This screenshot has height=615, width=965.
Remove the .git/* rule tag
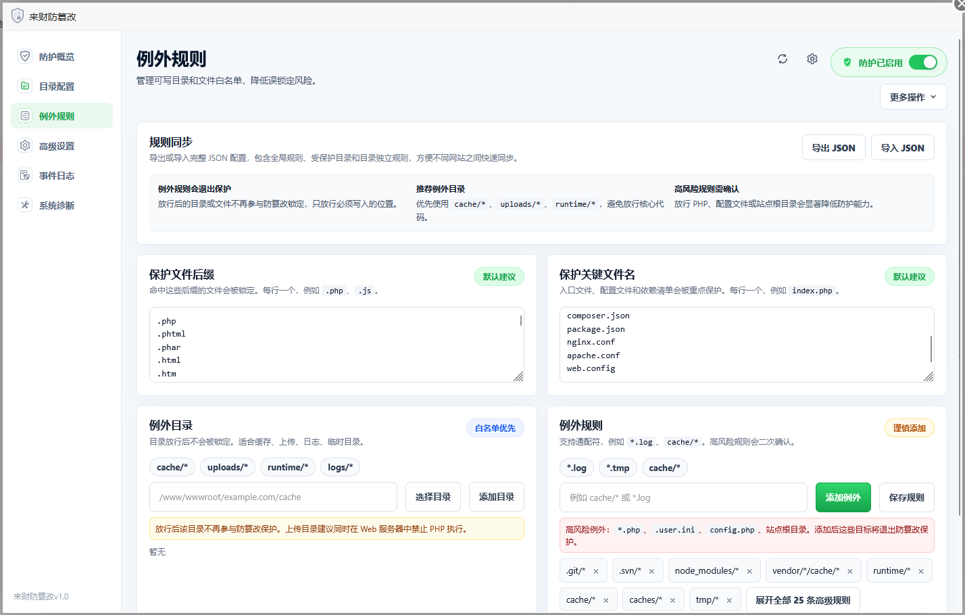click(596, 571)
